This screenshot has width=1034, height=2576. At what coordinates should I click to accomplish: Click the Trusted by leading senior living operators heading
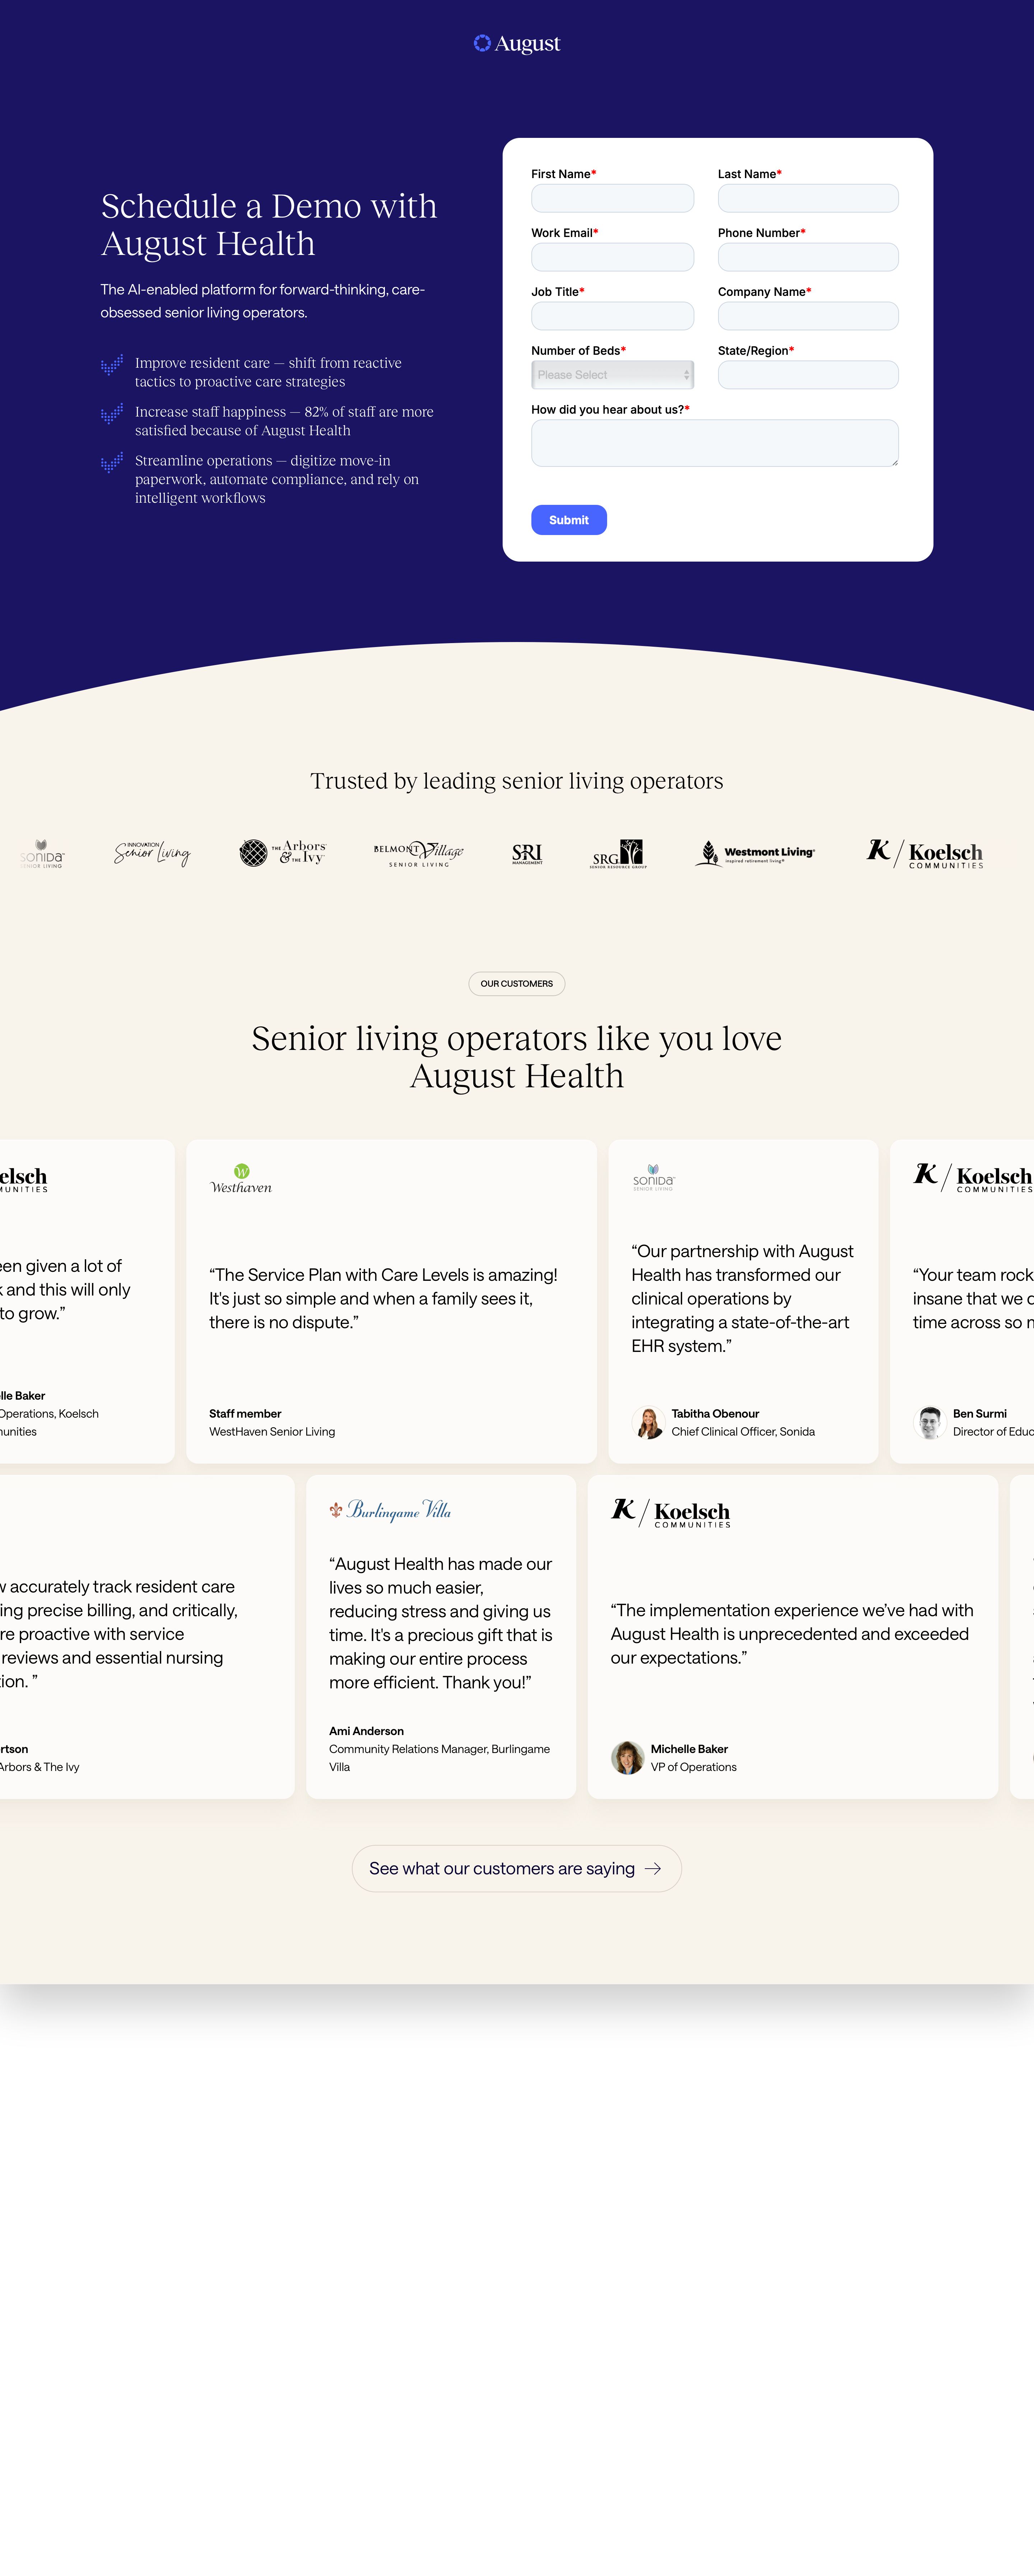coord(517,781)
